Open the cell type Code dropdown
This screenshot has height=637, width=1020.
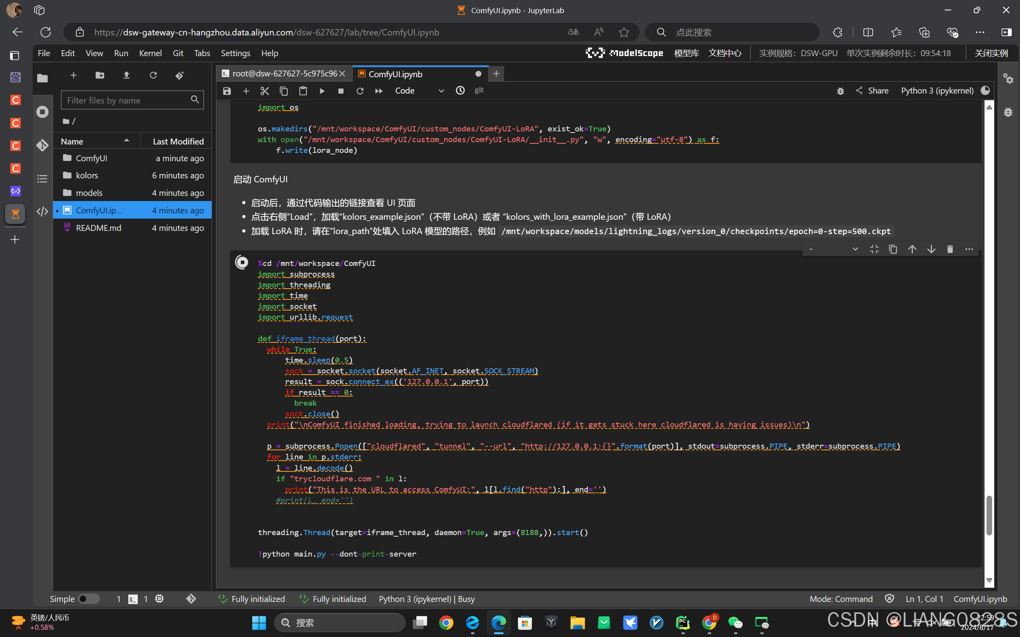point(419,91)
